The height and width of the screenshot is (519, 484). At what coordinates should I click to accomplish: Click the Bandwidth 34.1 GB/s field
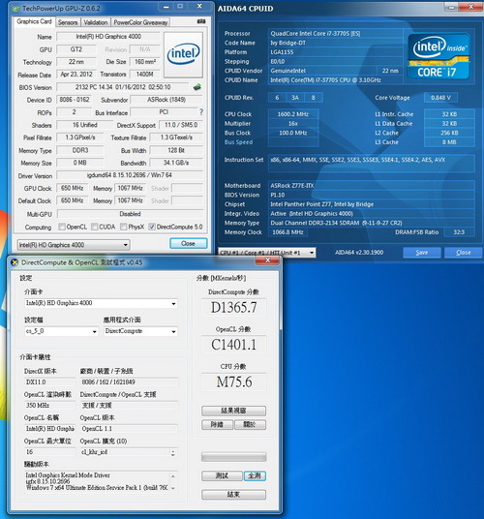176,163
